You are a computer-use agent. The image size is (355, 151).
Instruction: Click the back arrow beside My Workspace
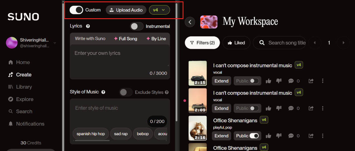point(190,22)
